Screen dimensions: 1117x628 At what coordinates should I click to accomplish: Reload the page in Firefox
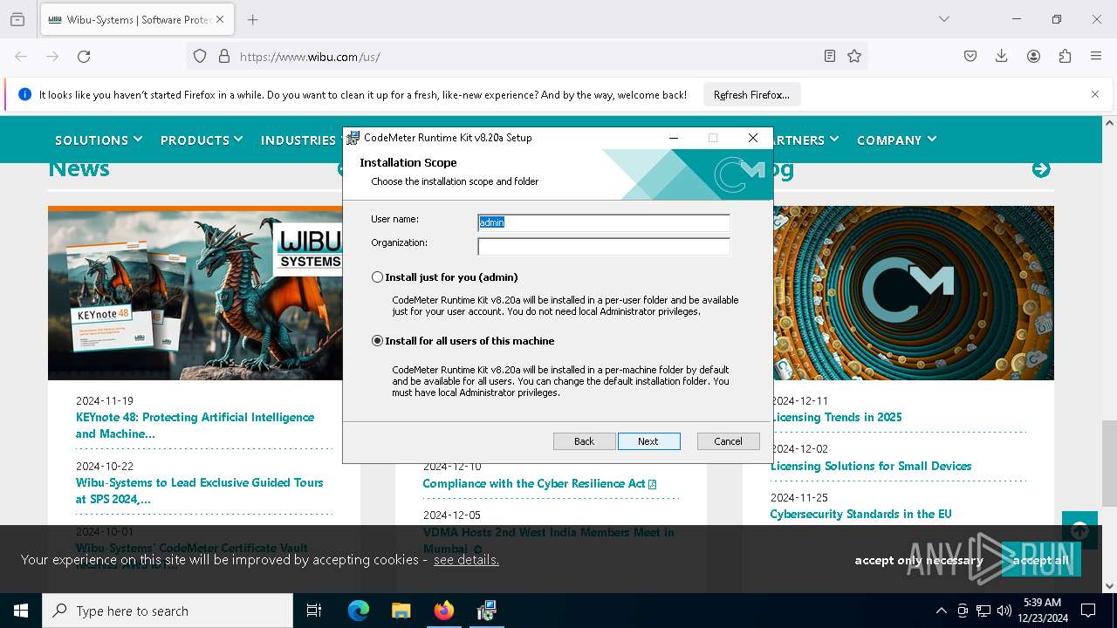(x=84, y=56)
